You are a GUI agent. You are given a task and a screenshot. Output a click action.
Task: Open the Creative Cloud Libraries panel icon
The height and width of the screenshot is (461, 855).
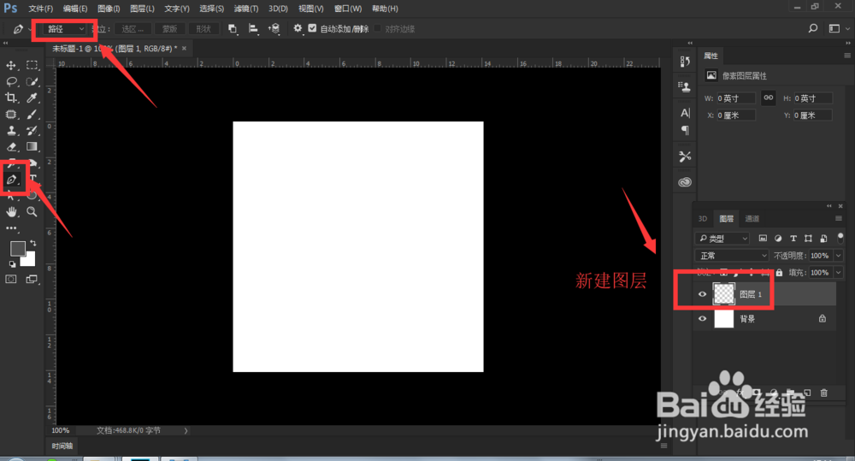pyautogui.click(x=685, y=182)
